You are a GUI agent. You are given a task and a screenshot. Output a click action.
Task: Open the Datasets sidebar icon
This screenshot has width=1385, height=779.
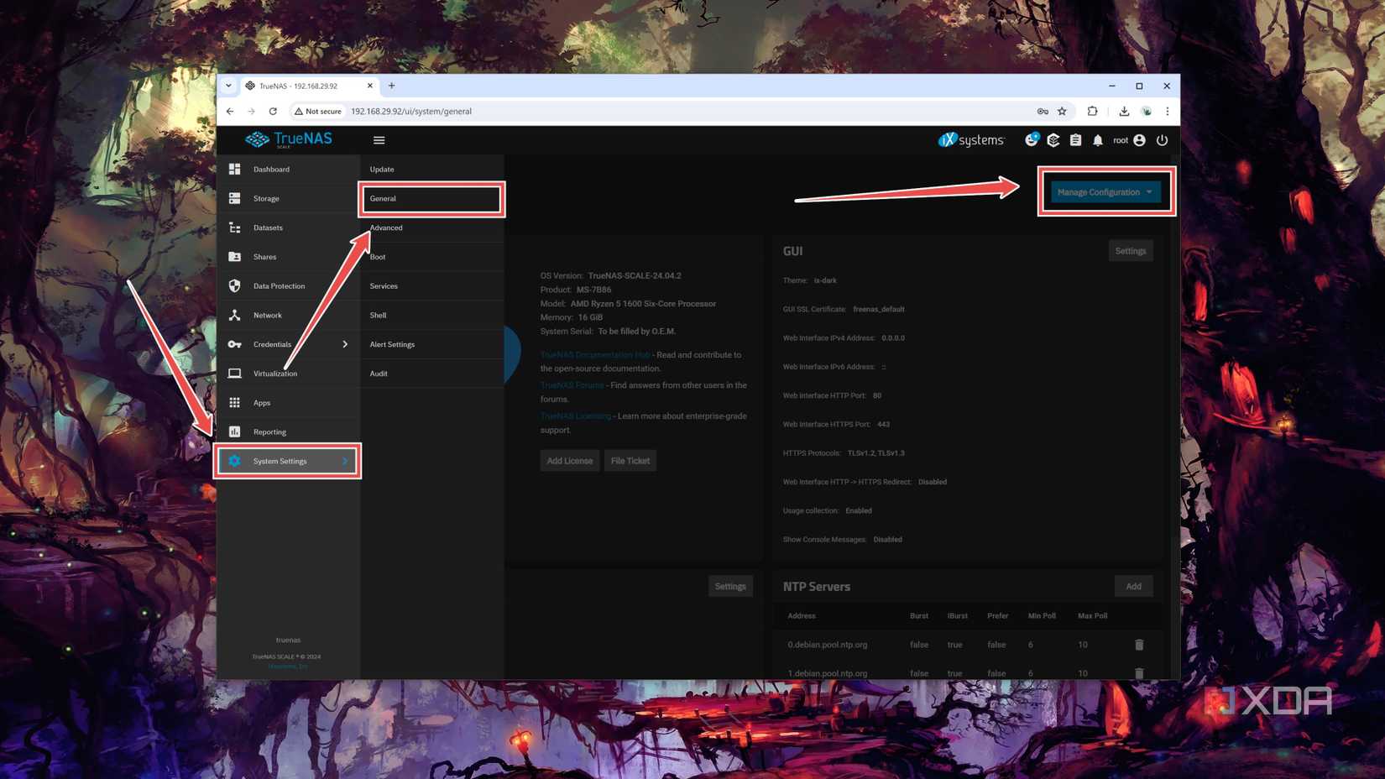click(x=235, y=227)
